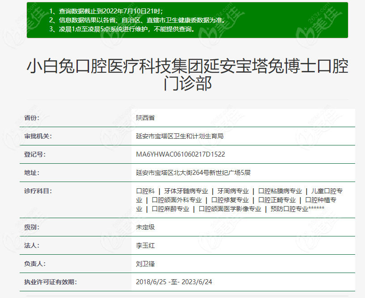Select the specialty 口腔颌面外科专业
365x298 pixels.
tap(177, 200)
